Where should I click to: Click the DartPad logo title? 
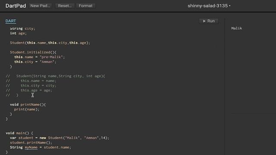point(16,6)
